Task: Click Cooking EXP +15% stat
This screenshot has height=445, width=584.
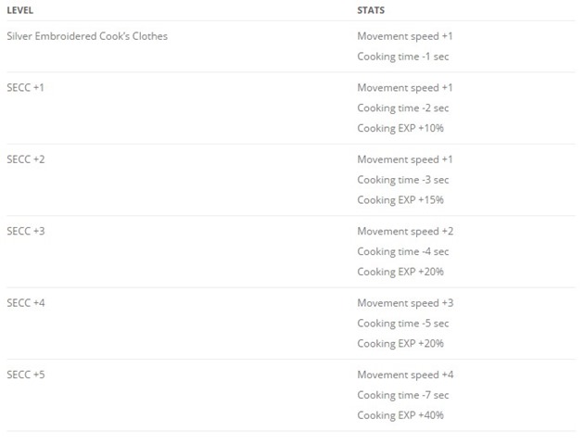Action: pyautogui.click(x=400, y=200)
